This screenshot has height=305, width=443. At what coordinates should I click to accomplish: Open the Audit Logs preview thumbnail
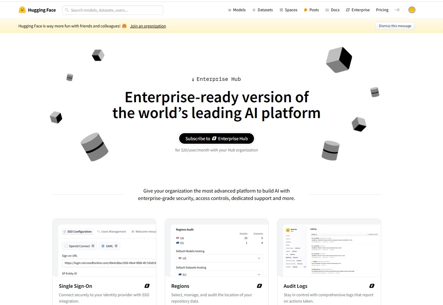point(329,248)
